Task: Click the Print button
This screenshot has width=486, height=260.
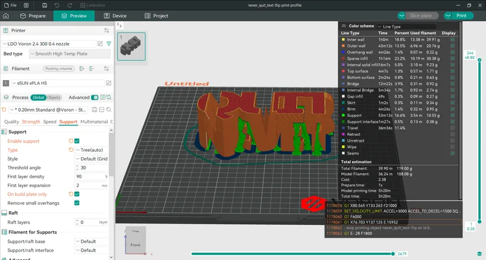Action: coord(462,15)
